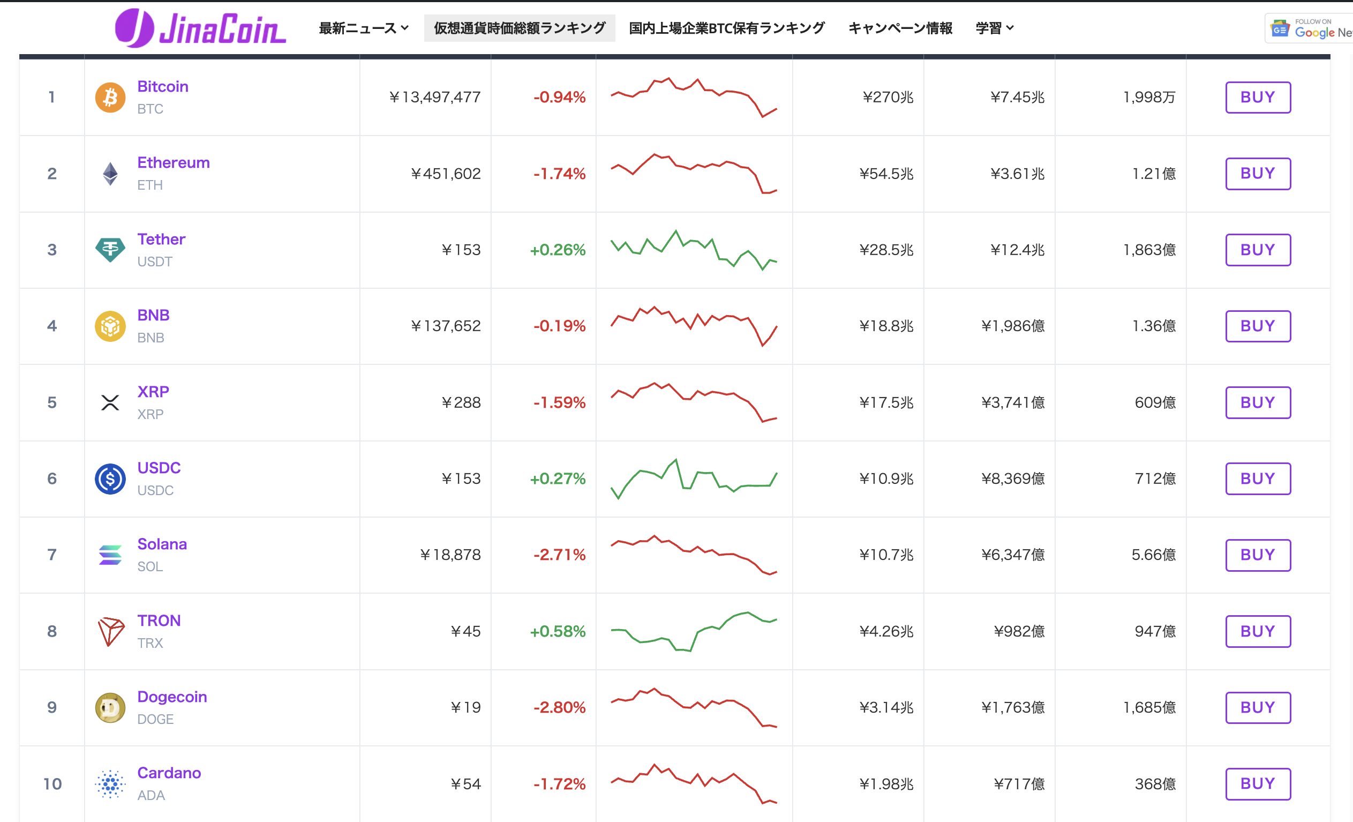Open 国内上場企業BTC保有ランキング page

pyautogui.click(x=726, y=27)
